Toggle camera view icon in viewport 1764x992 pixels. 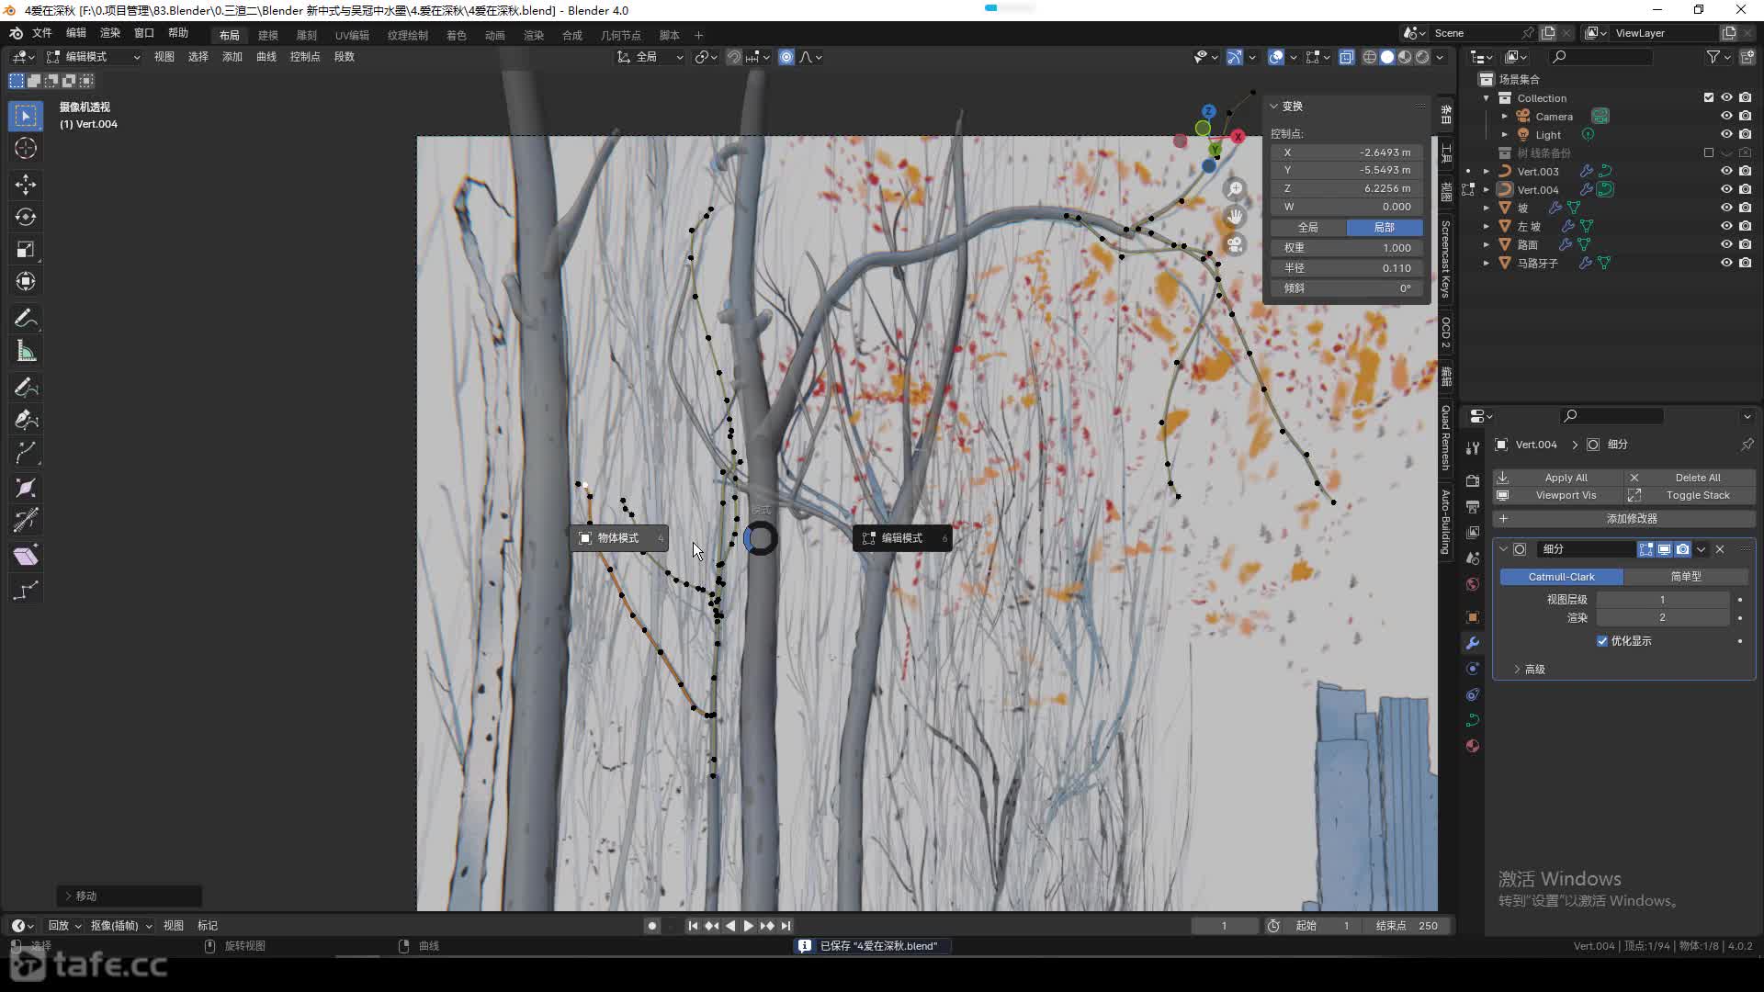[x=1235, y=245]
